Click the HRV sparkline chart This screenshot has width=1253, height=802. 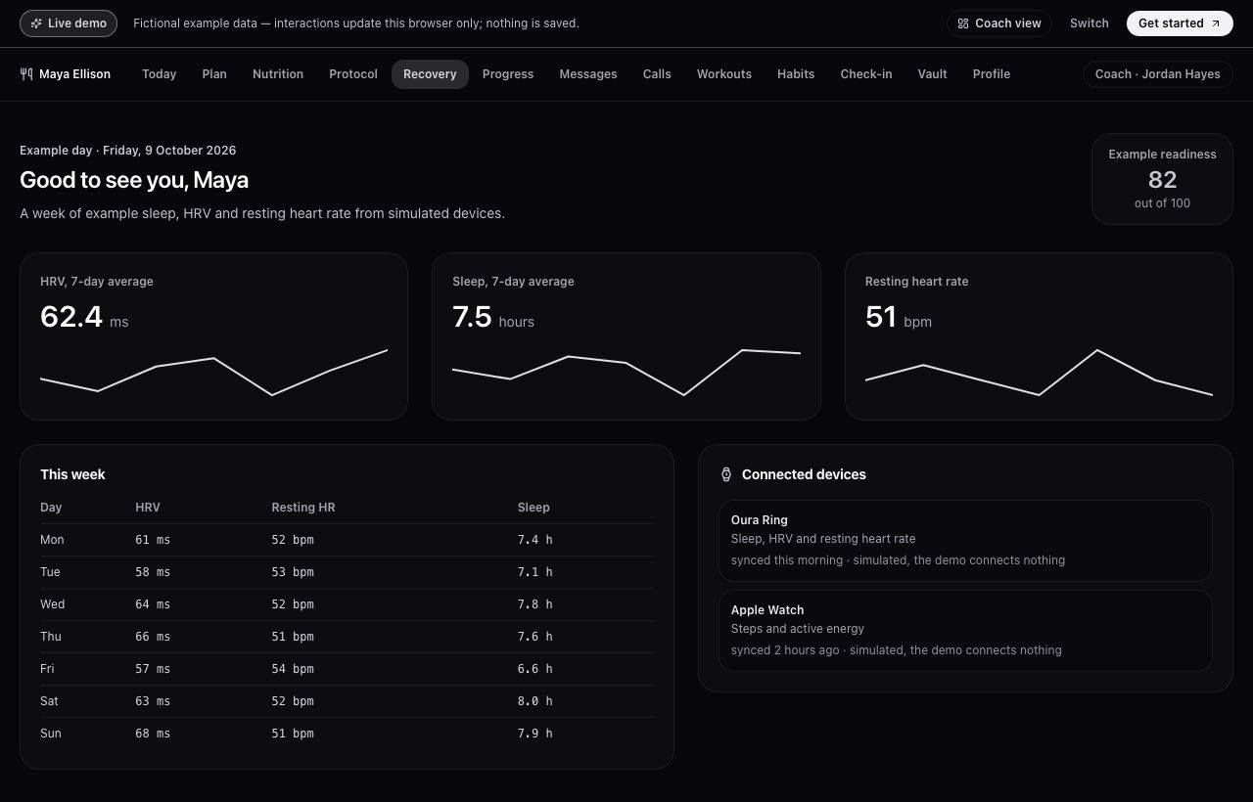point(213,373)
